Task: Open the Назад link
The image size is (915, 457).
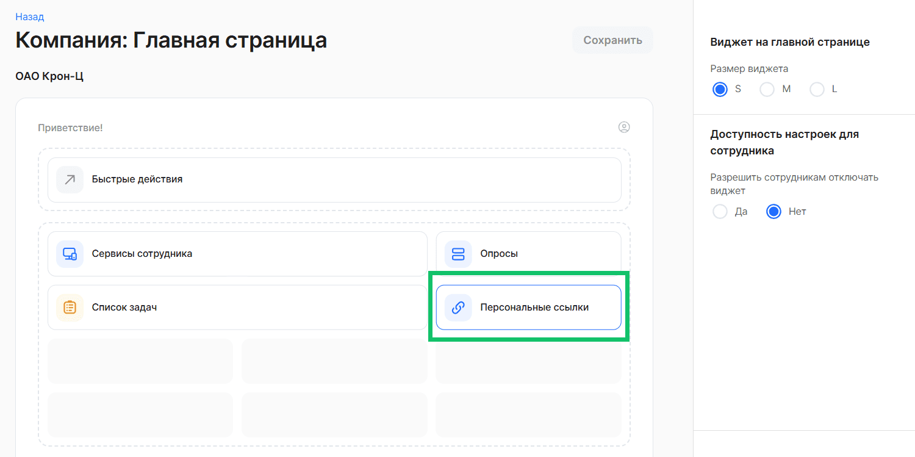Action: [x=29, y=16]
